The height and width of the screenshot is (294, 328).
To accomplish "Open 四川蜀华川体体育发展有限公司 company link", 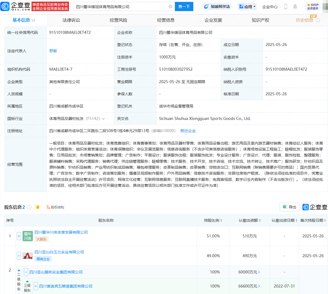I will point(61,232).
